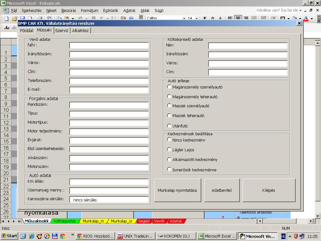Image resolution: width=321 pixels, height=241 pixels.
Task: Click the floppy disk quick launch icon
Action: tap(55, 236)
